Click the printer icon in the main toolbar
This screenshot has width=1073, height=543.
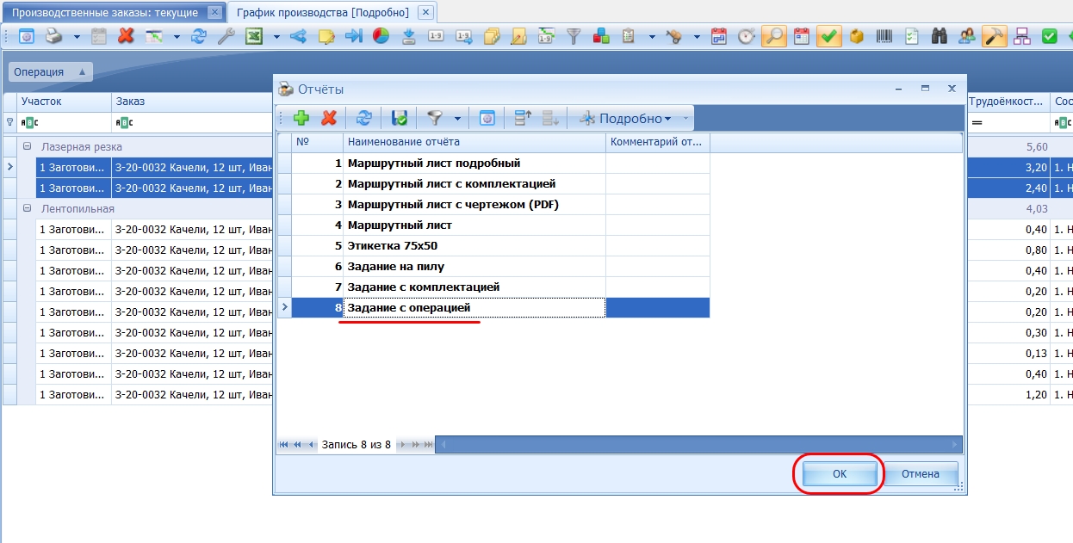point(53,36)
